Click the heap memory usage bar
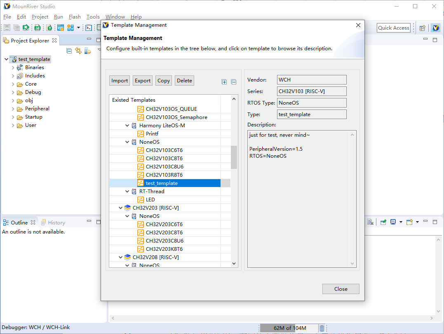The image size is (444, 334). tap(289, 328)
